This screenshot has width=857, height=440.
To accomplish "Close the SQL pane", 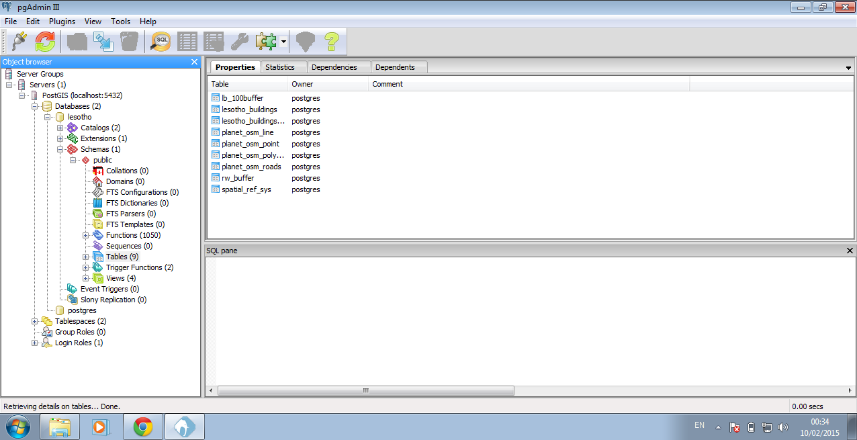I will (850, 251).
